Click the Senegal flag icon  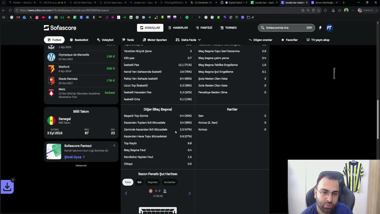click(51, 120)
